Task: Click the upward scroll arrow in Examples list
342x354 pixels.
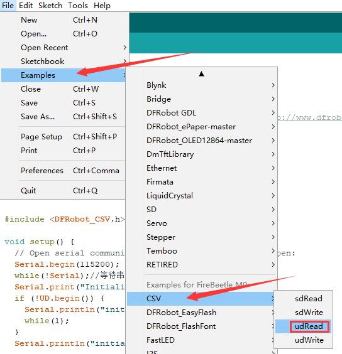Action: [202, 74]
